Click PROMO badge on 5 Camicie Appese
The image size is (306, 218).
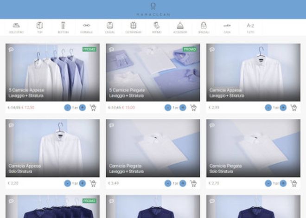tap(89, 49)
